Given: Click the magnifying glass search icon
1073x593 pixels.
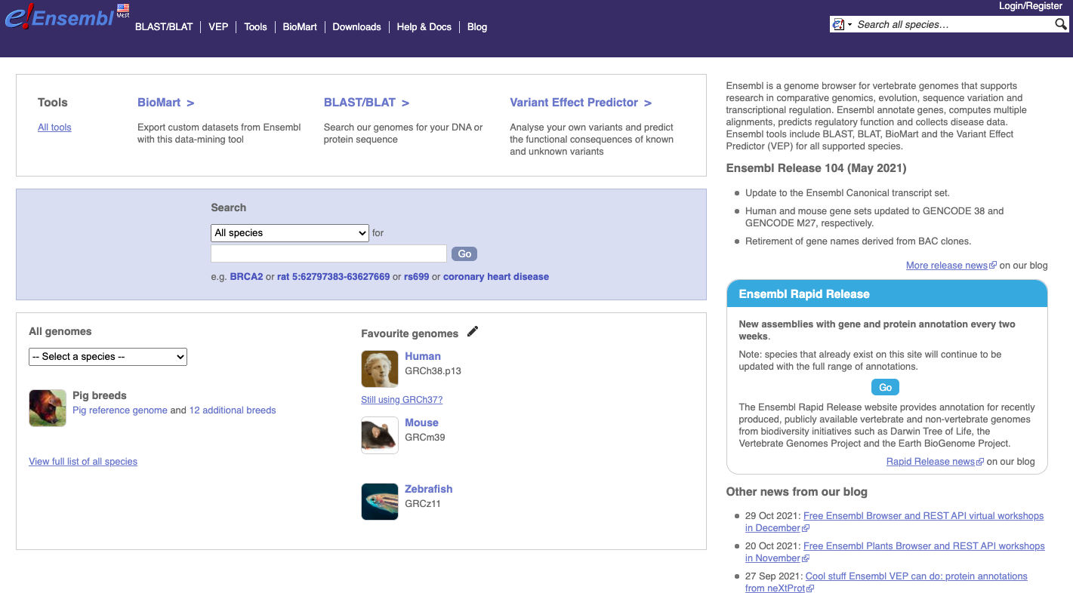Looking at the screenshot, I should [x=1061, y=24].
